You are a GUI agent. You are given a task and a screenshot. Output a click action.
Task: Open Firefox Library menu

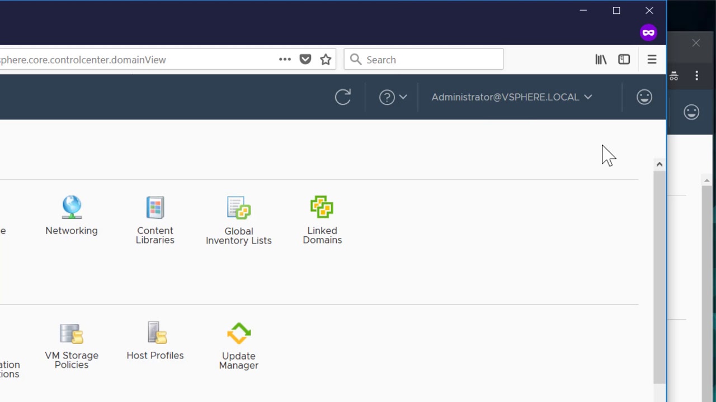[601, 59]
